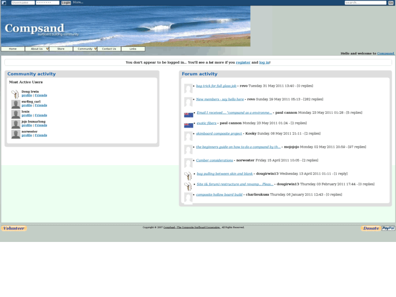Expand the About Us dropdown arrow
The height and width of the screenshot is (297, 396).
pyautogui.click(x=47, y=49)
